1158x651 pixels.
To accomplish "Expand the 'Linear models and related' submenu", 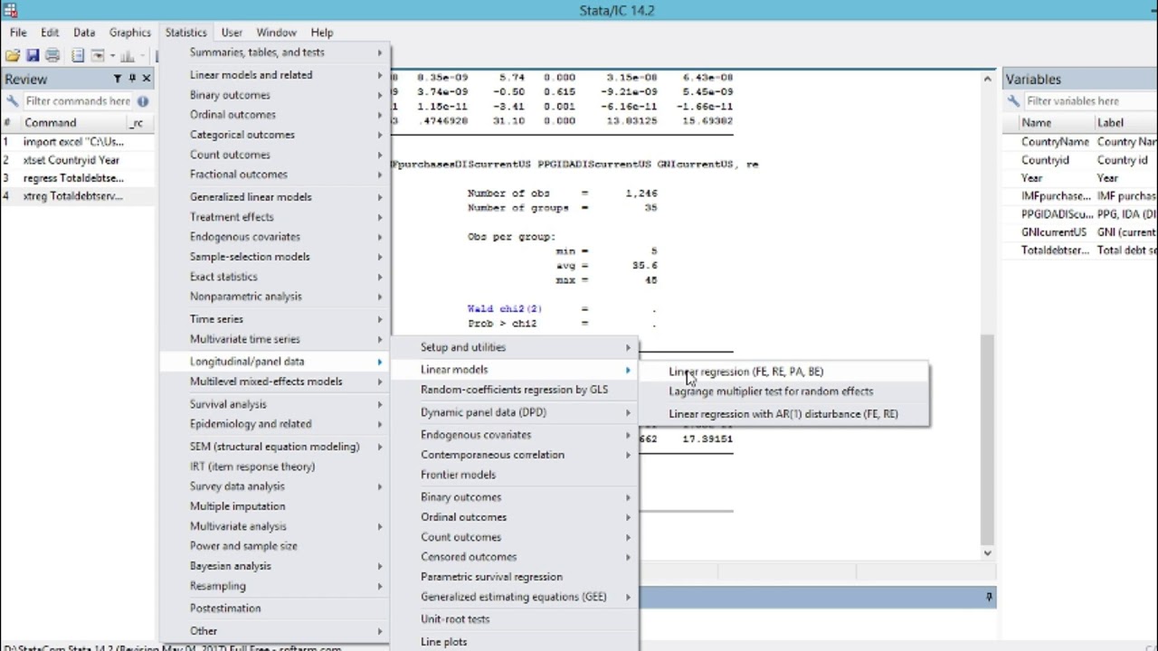I will pyautogui.click(x=275, y=75).
